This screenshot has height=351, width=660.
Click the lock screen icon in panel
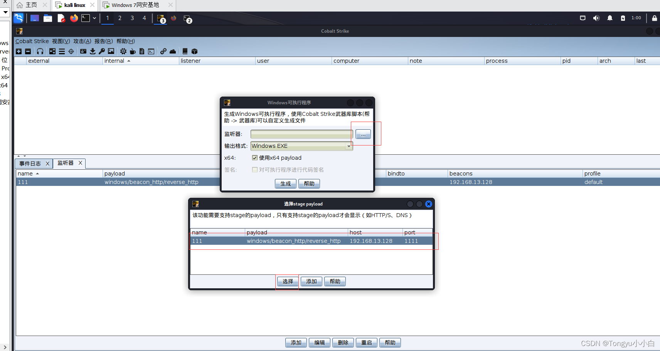click(654, 18)
